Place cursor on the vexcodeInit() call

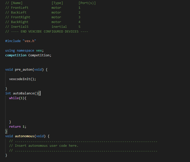(23, 79)
